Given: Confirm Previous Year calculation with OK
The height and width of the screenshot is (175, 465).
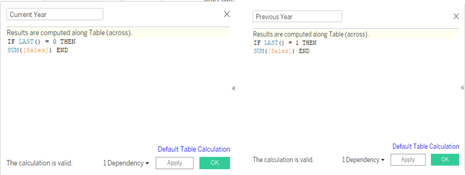Looking at the screenshot, I should pos(445,160).
